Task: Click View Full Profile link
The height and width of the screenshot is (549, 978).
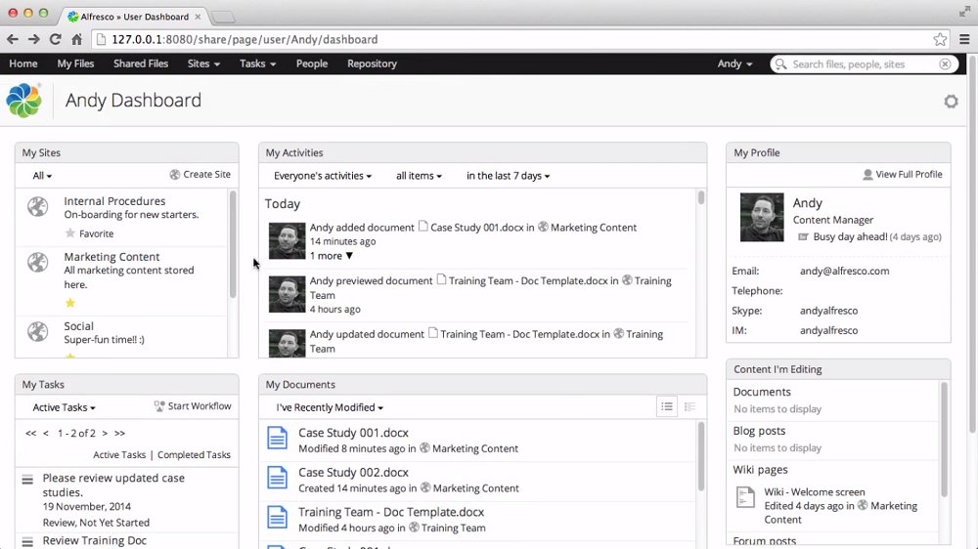Action: [903, 175]
